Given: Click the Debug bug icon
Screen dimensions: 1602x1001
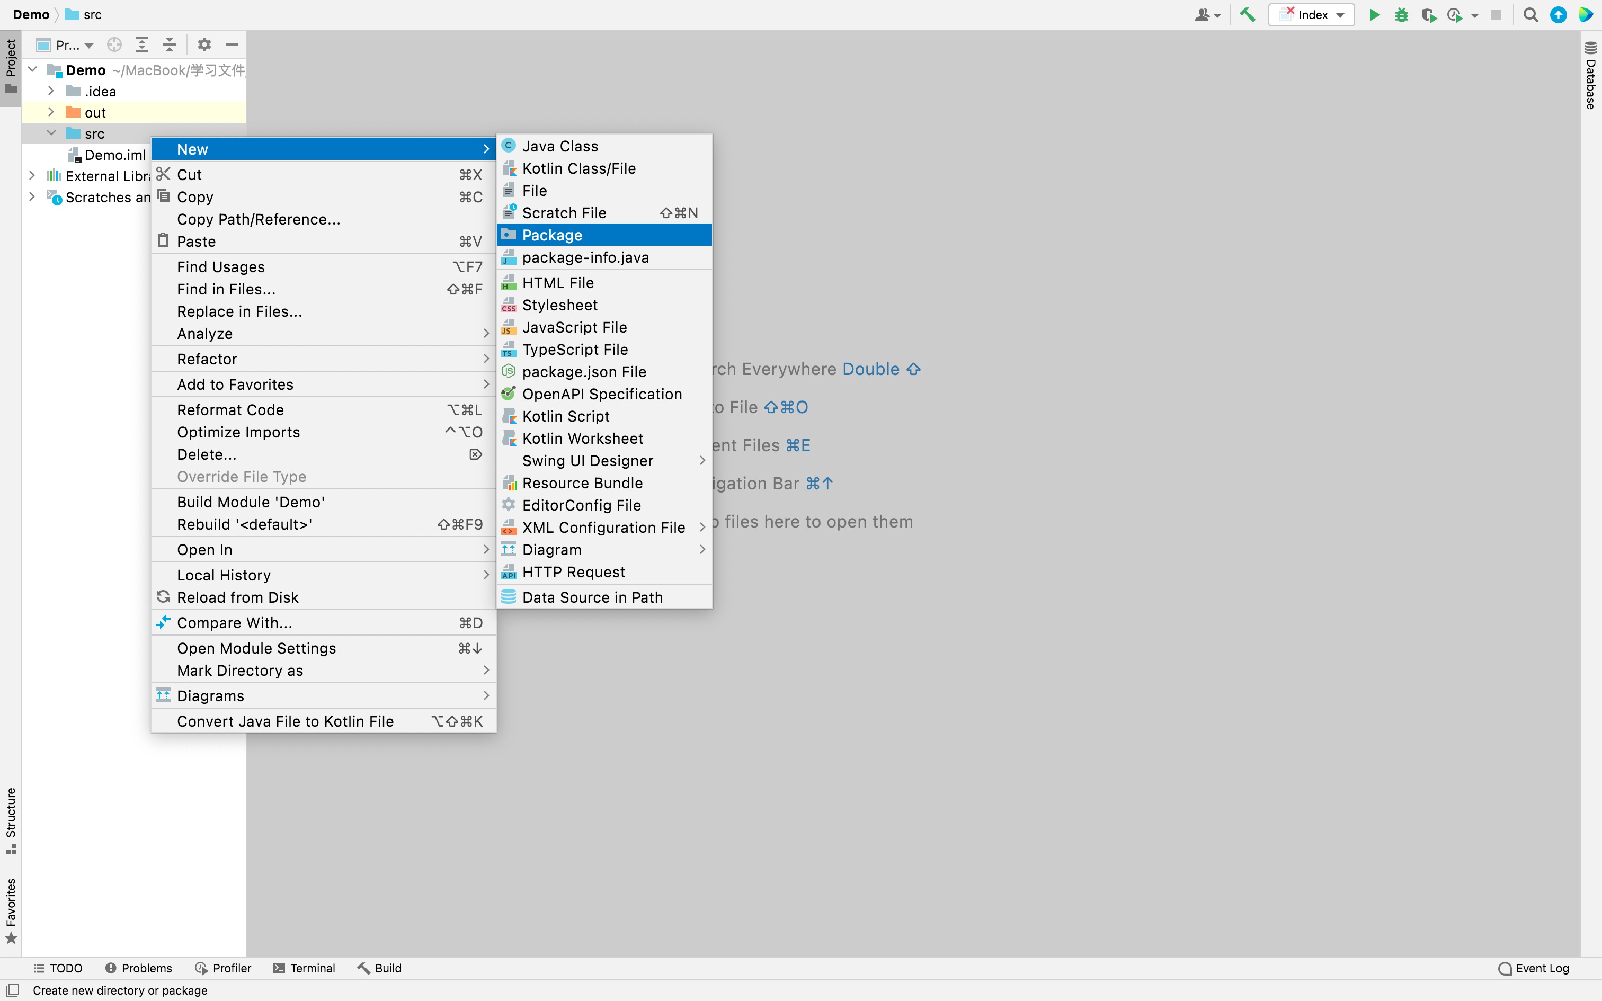Looking at the screenshot, I should click(1401, 15).
